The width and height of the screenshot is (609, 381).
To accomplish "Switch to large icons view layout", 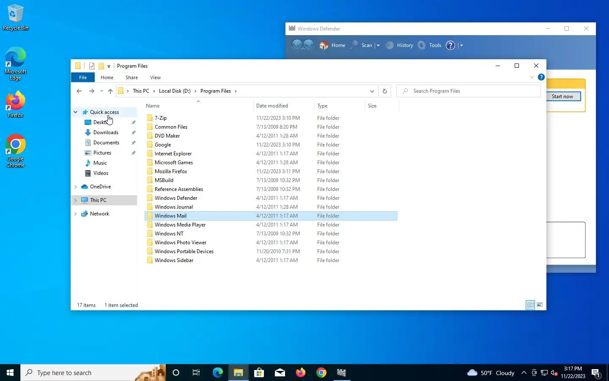I will 540,305.
